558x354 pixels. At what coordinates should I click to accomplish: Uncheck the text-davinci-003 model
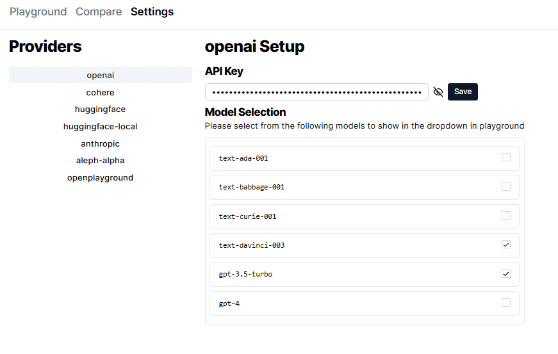click(506, 245)
